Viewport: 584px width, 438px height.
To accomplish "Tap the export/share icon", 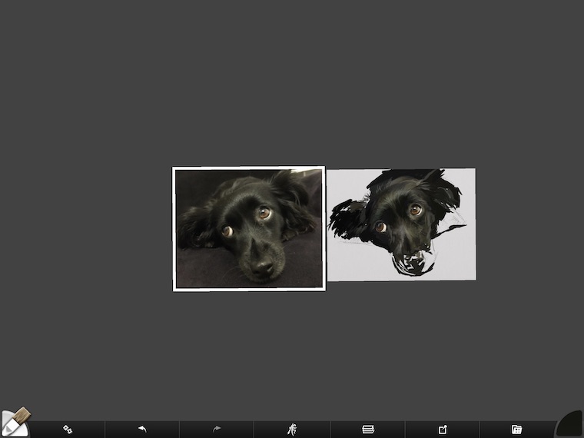I will tap(443, 430).
